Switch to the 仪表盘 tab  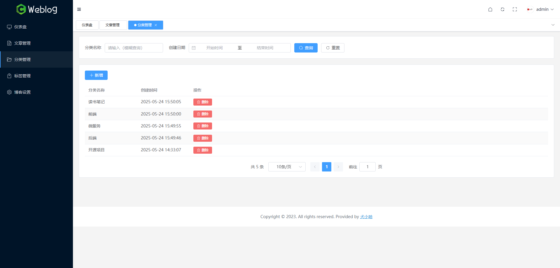tap(87, 25)
